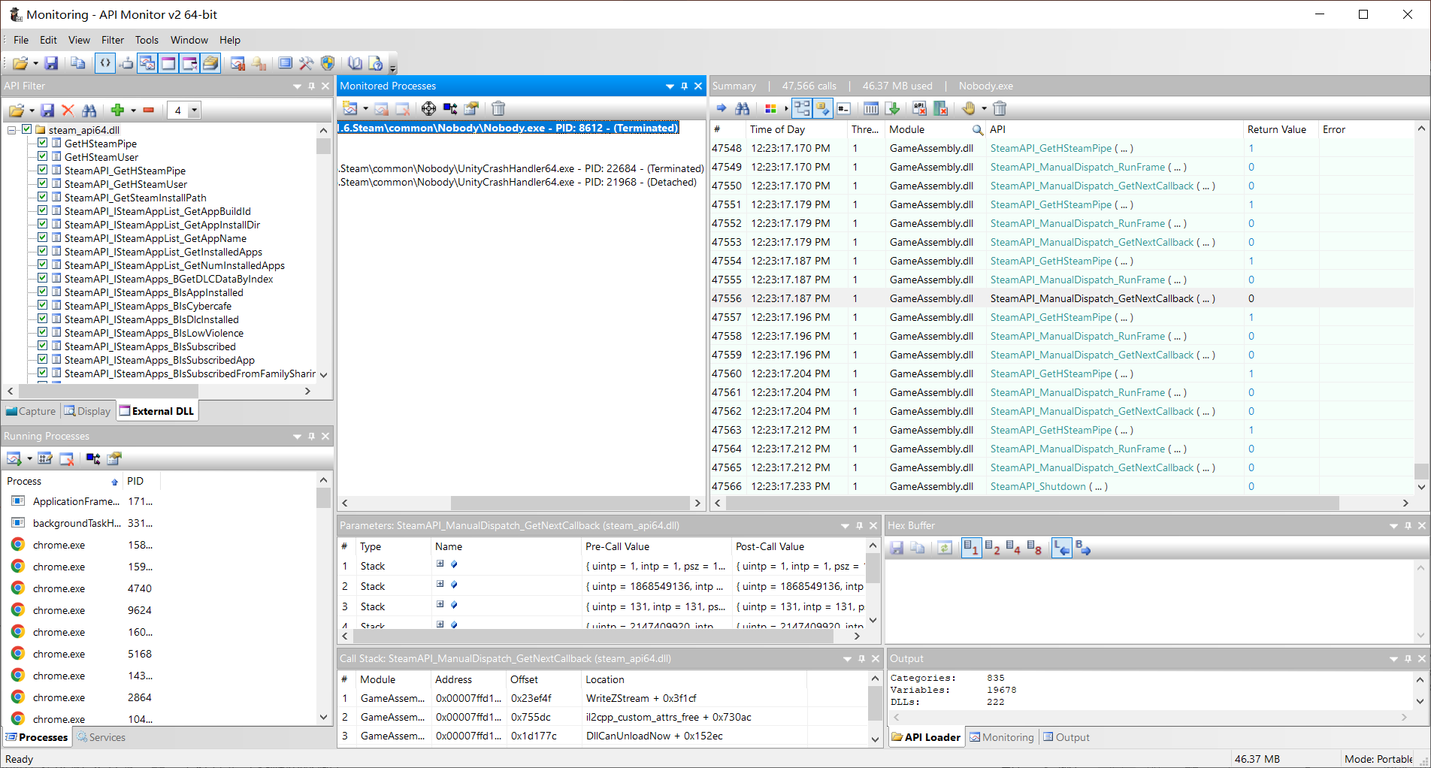This screenshot has height=768, width=1431.
Task: Toggle SteamAPI_ISteamApps_BIsLowViolence checkbox
Action: pos(43,332)
